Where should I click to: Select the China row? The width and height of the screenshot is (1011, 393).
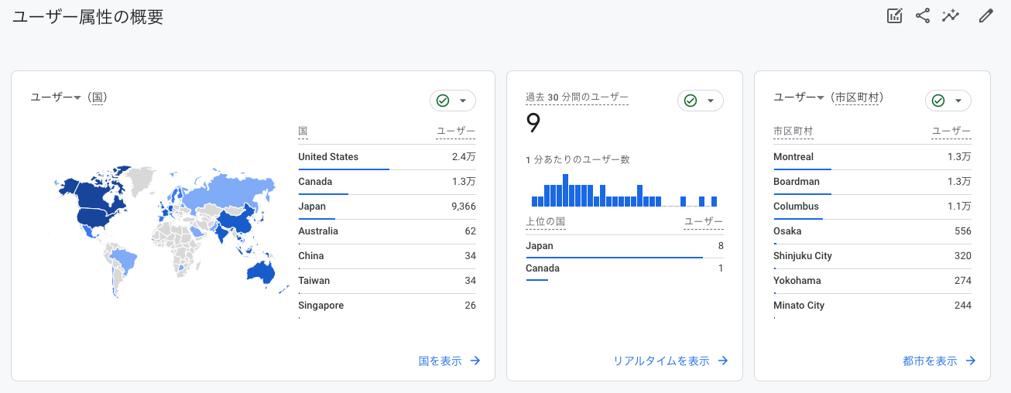pyautogui.click(x=387, y=256)
